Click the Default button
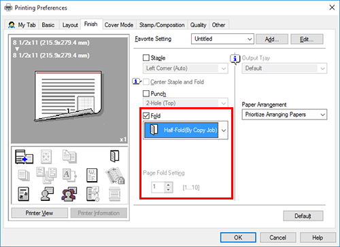340x247 pixels. [303, 216]
